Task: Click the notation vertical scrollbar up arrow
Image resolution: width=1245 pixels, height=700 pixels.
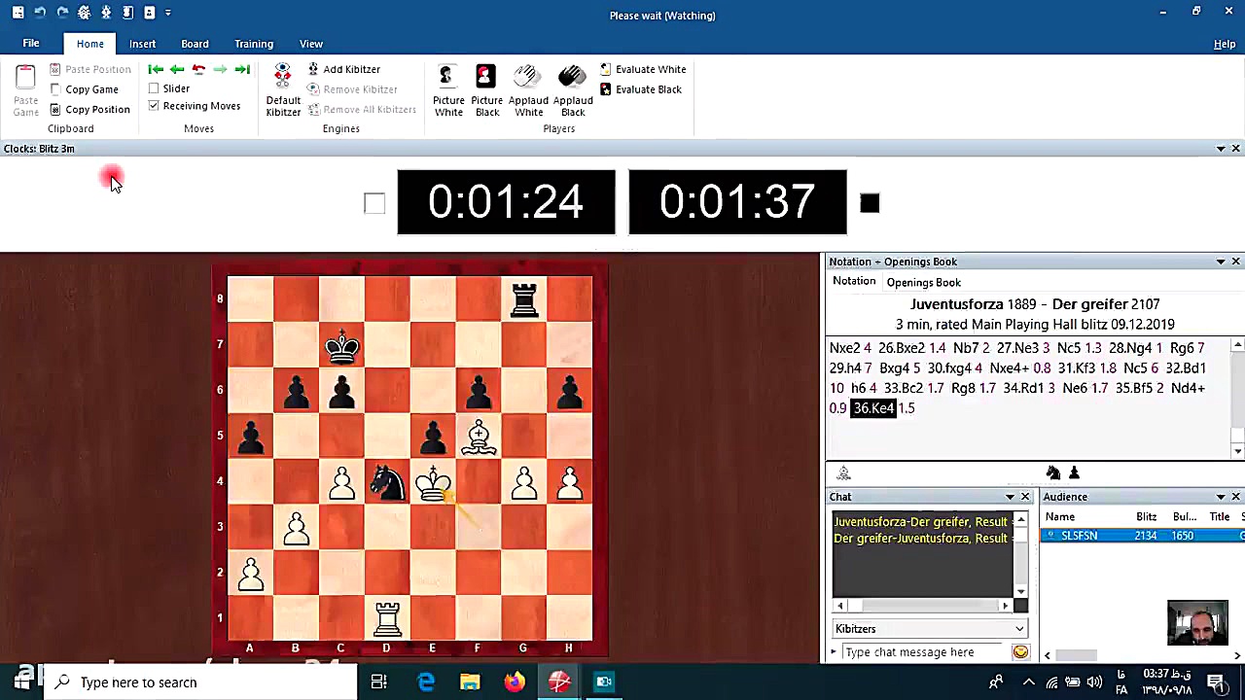Action: point(1237,346)
